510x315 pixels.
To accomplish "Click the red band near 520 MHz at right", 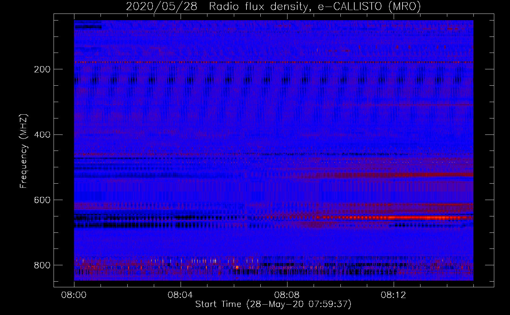I will [x=433, y=175].
